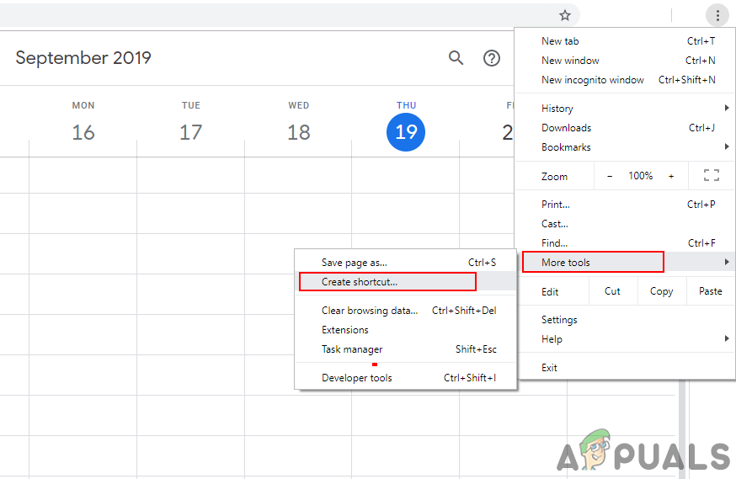
Task: Choose Find... in the Chrome menu
Action: tap(626, 243)
